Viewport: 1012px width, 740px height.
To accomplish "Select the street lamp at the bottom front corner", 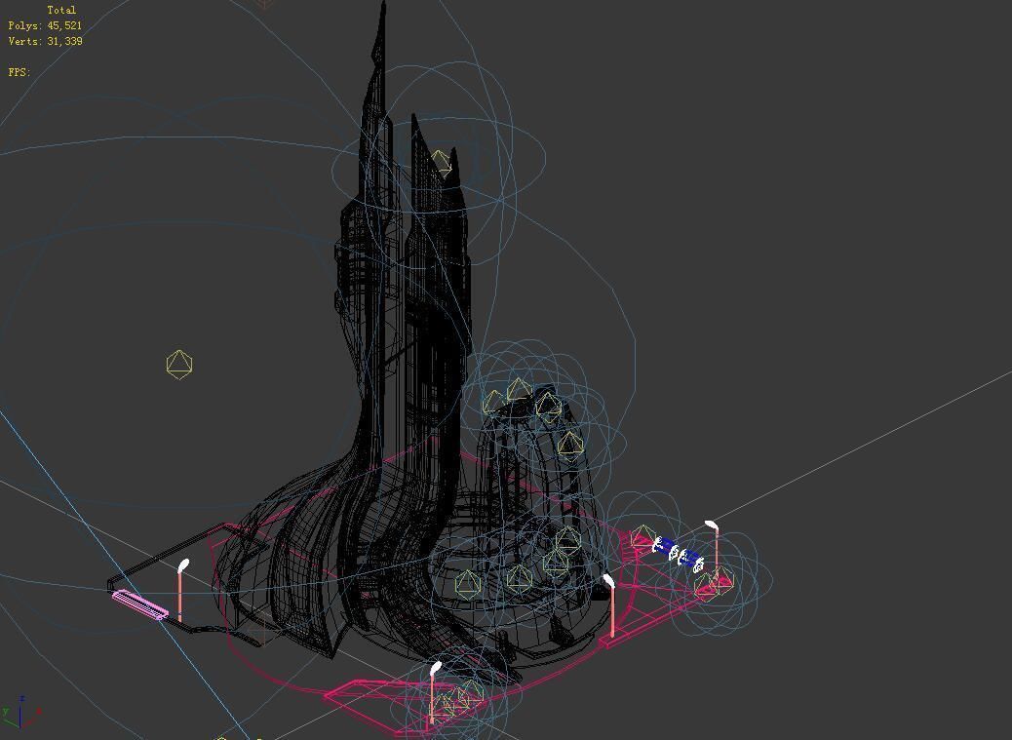I will (435, 691).
